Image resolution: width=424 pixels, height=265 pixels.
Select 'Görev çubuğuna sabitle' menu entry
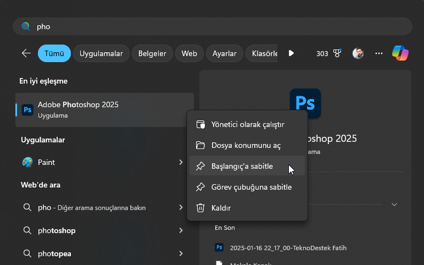(247, 187)
